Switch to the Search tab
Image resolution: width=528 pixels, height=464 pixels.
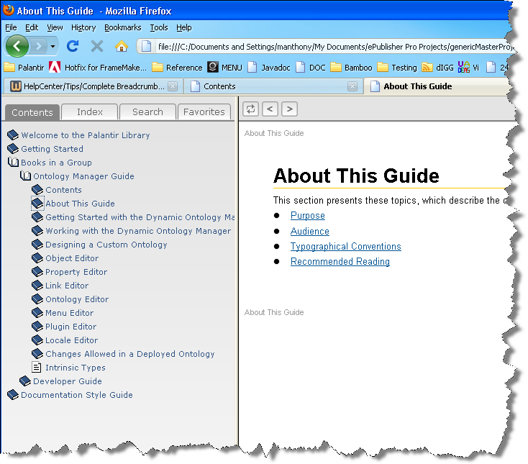pos(147,112)
